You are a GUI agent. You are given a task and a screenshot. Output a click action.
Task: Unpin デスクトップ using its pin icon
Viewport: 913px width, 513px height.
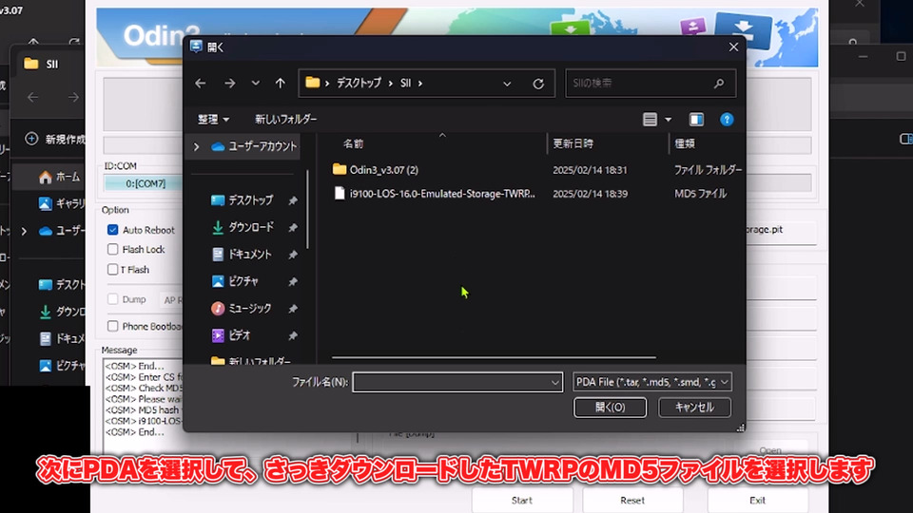292,200
